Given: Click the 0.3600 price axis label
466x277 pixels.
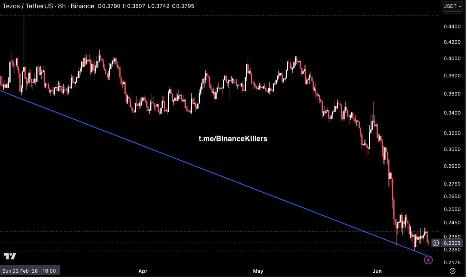Looking at the screenshot, I should [452, 94].
